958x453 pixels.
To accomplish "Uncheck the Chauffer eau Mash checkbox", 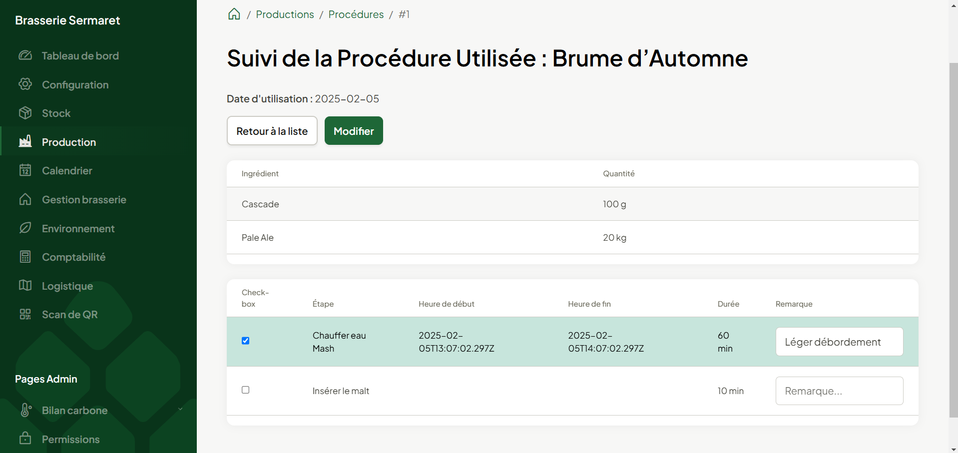I will [x=245, y=341].
